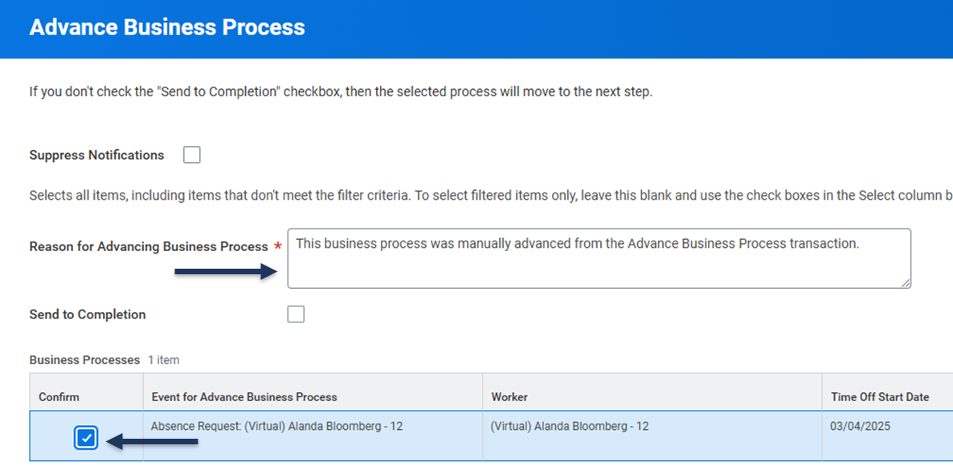The width and height of the screenshot is (953, 466).
Task: Click the red required asterisk beside the Reason label
Action: (x=278, y=247)
